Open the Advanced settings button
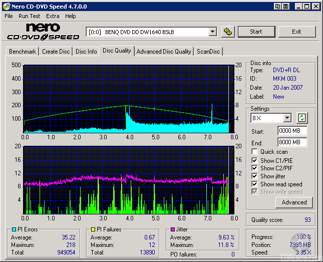323x262 pixels. tap(294, 202)
